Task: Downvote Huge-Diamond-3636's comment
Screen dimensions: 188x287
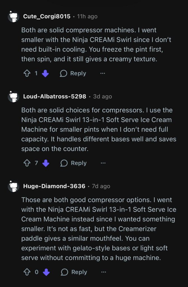Action: pyautogui.click(x=46, y=272)
